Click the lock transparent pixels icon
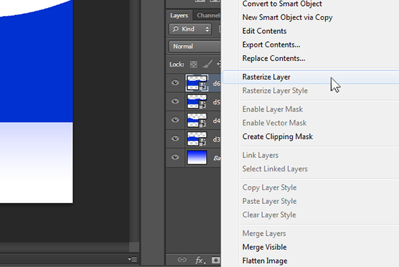 (194, 64)
